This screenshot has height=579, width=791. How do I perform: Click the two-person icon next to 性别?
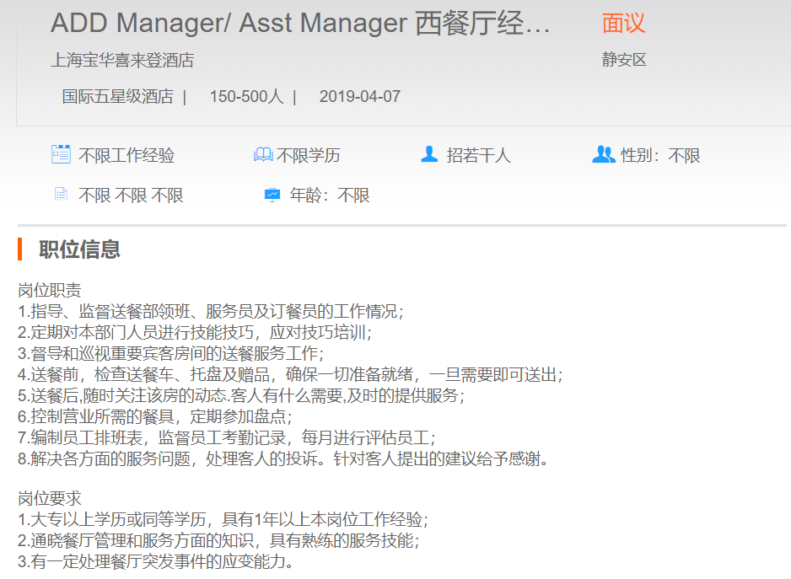coord(603,154)
